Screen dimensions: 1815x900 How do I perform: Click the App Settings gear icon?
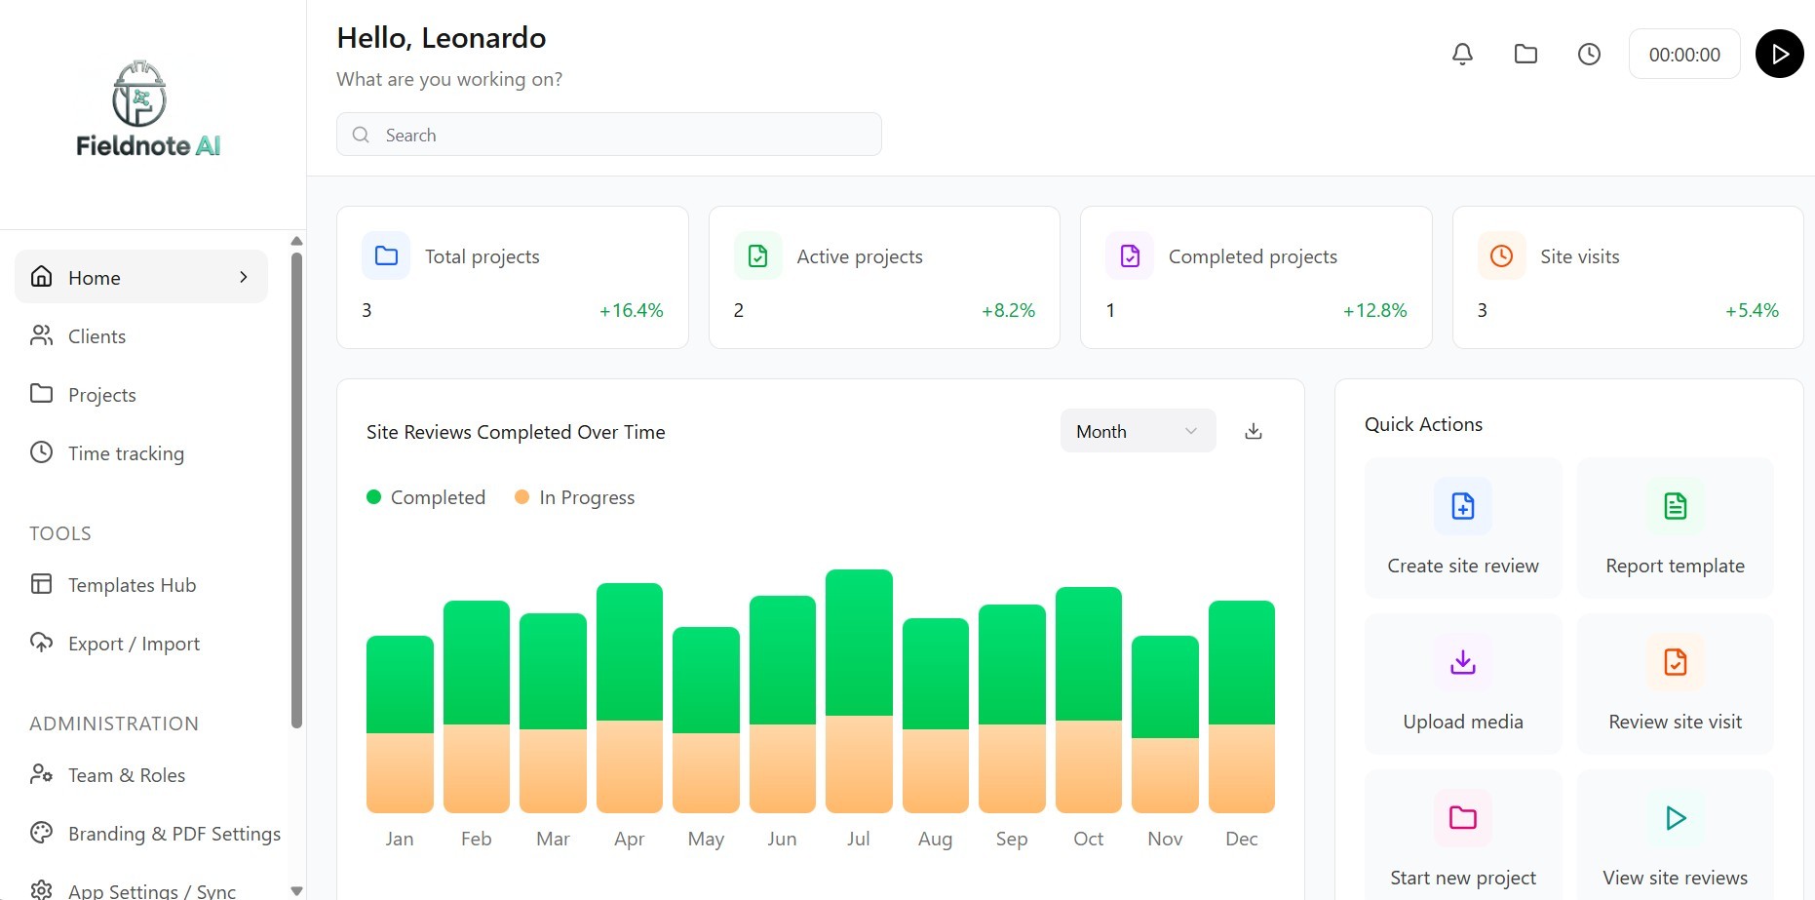41,889
